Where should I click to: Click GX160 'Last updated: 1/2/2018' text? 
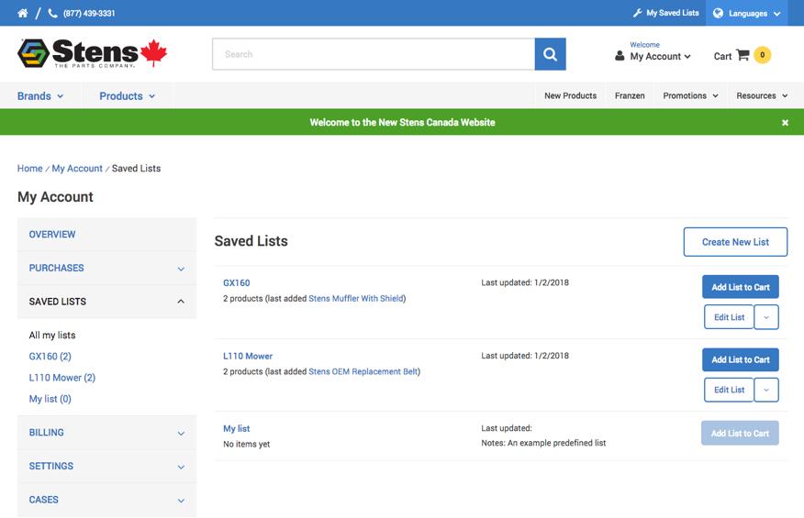[x=525, y=282]
